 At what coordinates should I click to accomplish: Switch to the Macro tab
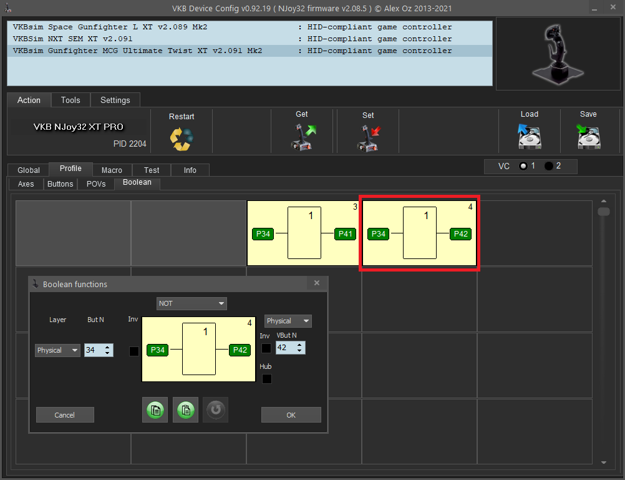(112, 170)
